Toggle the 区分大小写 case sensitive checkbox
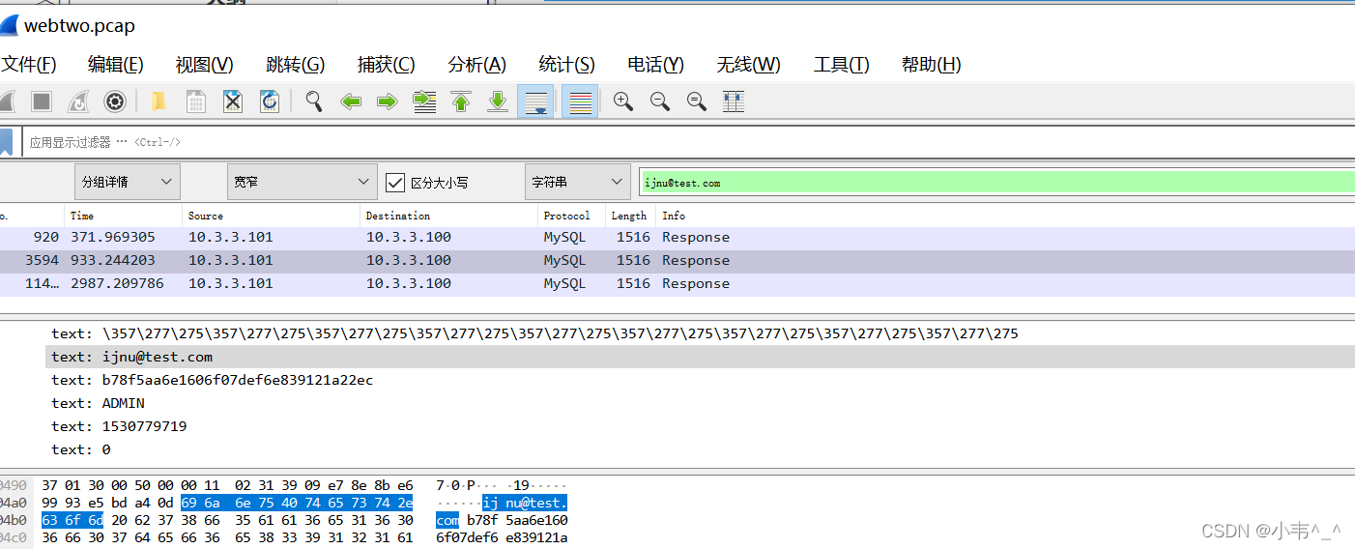 [394, 182]
